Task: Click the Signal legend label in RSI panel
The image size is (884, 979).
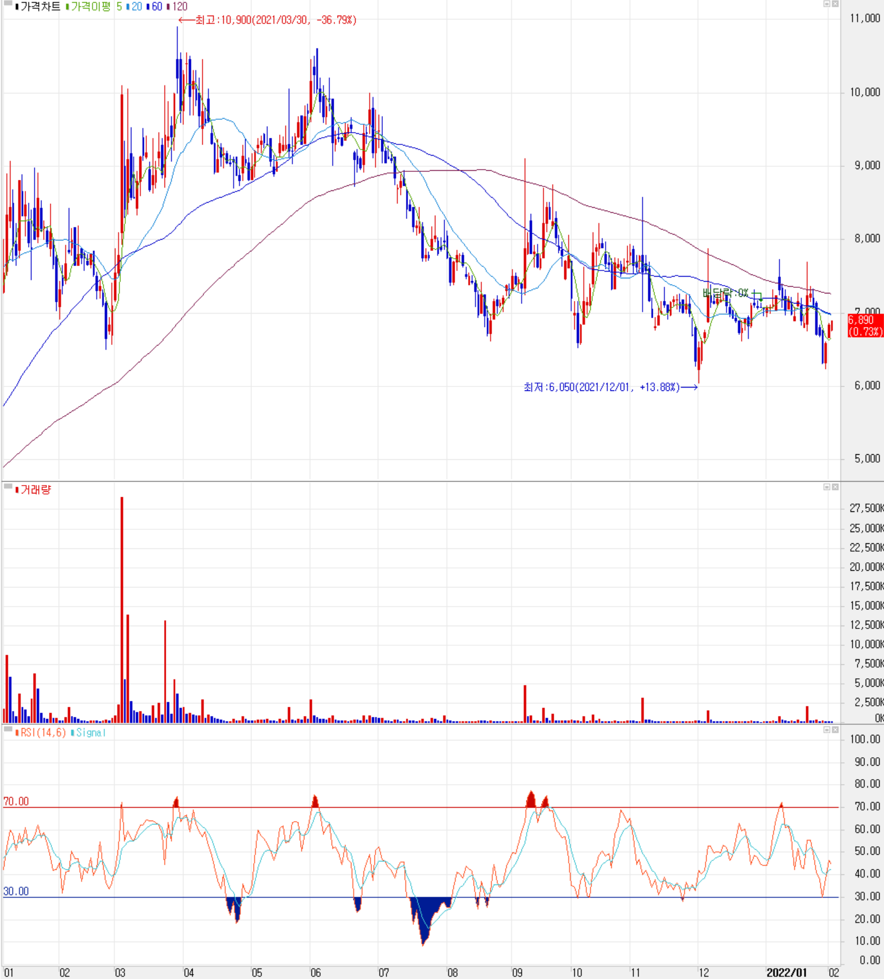Action: (x=91, y=733)
